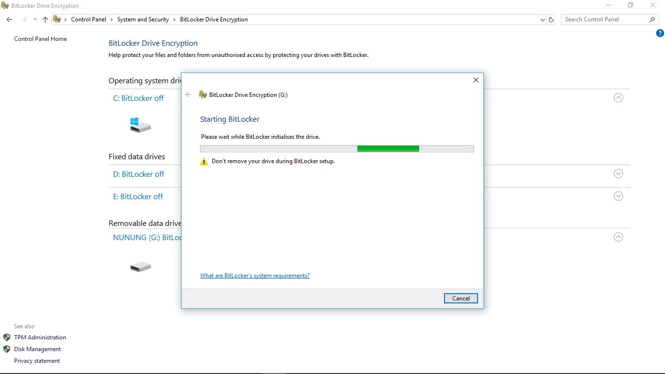Click NUNUNG (G:) drive link

(x=147, y=237)
